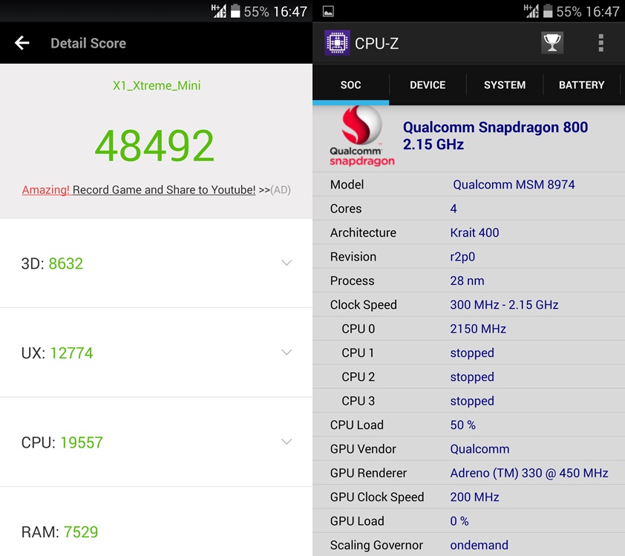Viewport: 625px width, 556px height.
Task: Switch to the SYSTEM tab
Action: pyautogui.click(x=505, y=85)
